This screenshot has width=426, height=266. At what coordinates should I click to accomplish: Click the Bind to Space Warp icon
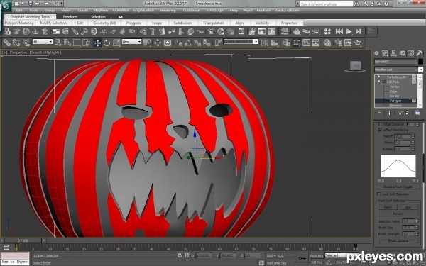tap(26, 43)
